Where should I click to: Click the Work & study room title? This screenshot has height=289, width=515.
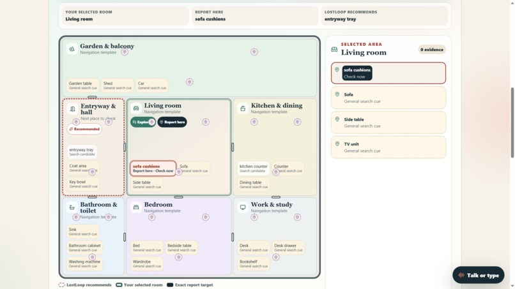pos(272,205)
